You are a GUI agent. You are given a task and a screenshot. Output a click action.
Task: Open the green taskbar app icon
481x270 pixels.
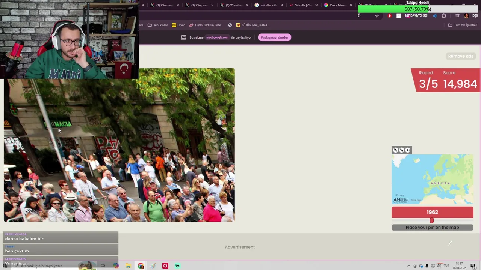pyautogui.click(x=177, y=266)
